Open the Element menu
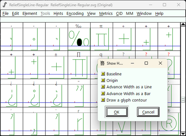The width and height of the screenshot is (186, 136). pyautogui.click(x=30, y=14)
